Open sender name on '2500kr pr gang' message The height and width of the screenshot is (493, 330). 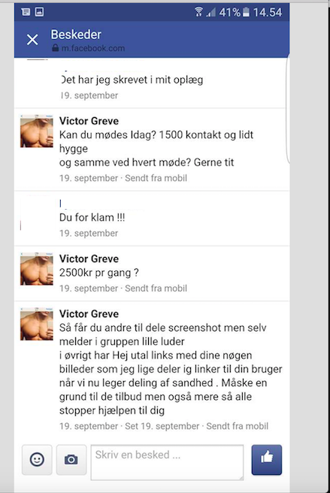pos(89,259)
